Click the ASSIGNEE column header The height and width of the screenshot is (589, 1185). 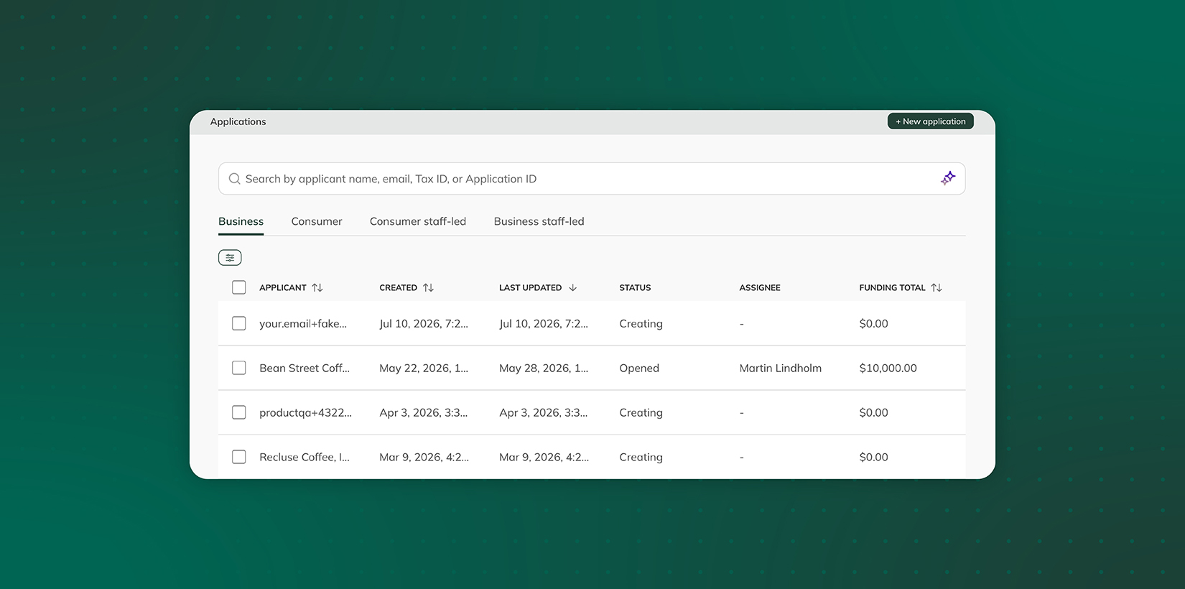[x=760, y=287]
